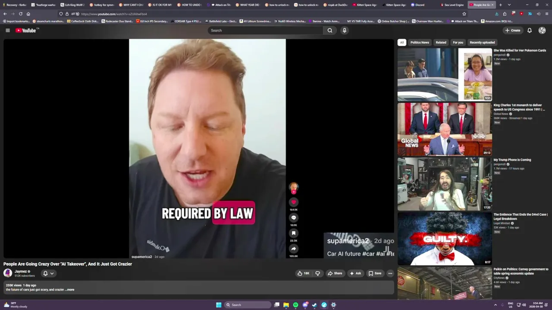Image resolution: width=552 pixels, height=310 pixels.
Task: Open a new browser tab
Action: click(500, 5)
